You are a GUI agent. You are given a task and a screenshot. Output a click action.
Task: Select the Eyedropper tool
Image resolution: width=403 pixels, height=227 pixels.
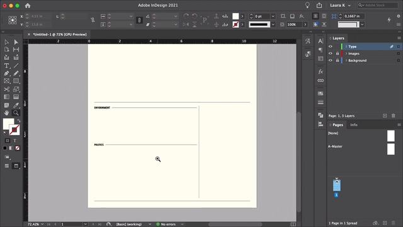coord(16,105)
